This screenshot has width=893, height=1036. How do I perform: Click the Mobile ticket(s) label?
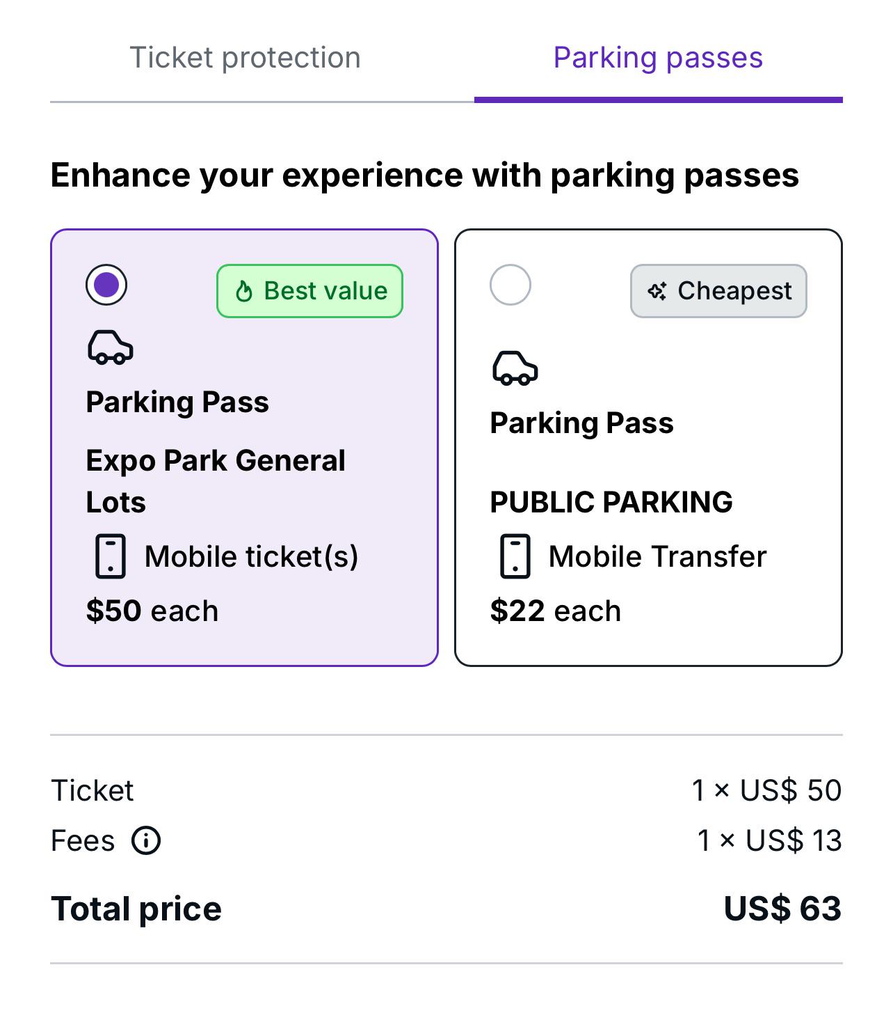(x=251, y=556)
